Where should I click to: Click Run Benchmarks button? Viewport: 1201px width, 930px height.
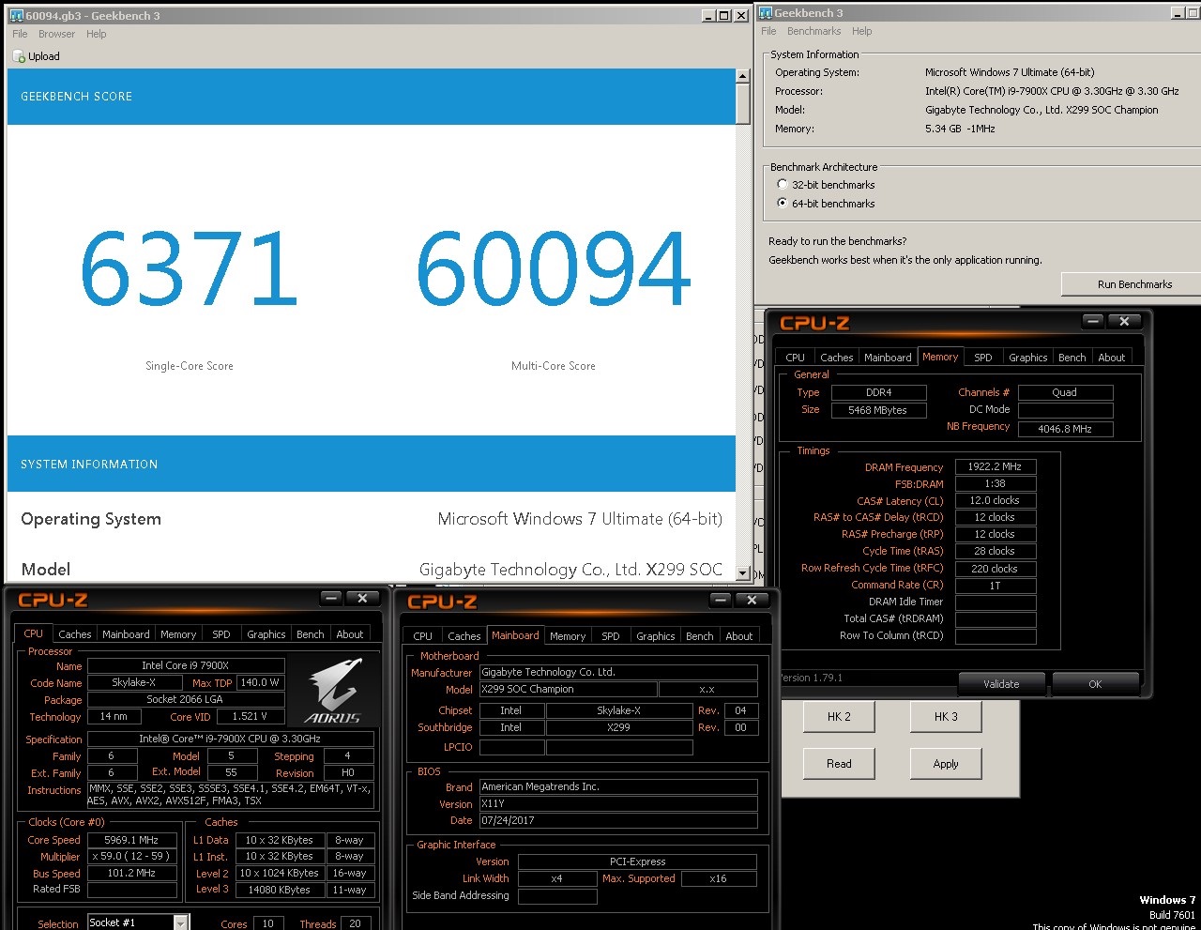point(1134,284)
